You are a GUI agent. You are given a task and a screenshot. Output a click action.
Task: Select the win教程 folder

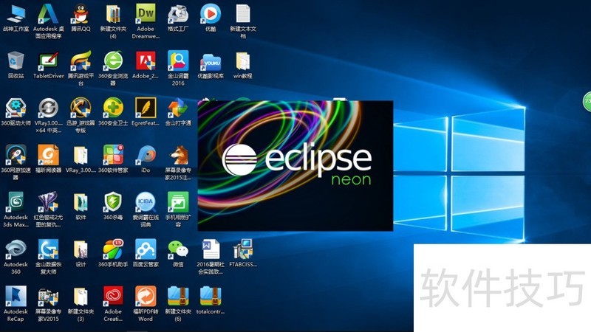coord(243,61)
